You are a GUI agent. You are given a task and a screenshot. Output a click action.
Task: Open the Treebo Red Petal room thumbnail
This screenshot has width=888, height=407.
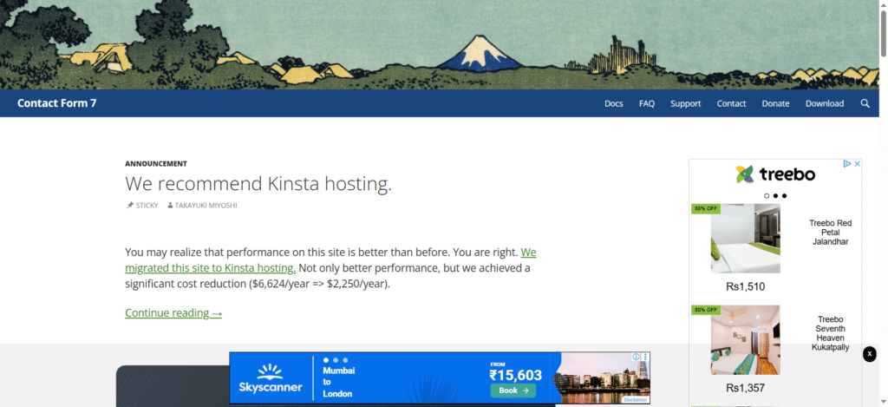(745, 239)
